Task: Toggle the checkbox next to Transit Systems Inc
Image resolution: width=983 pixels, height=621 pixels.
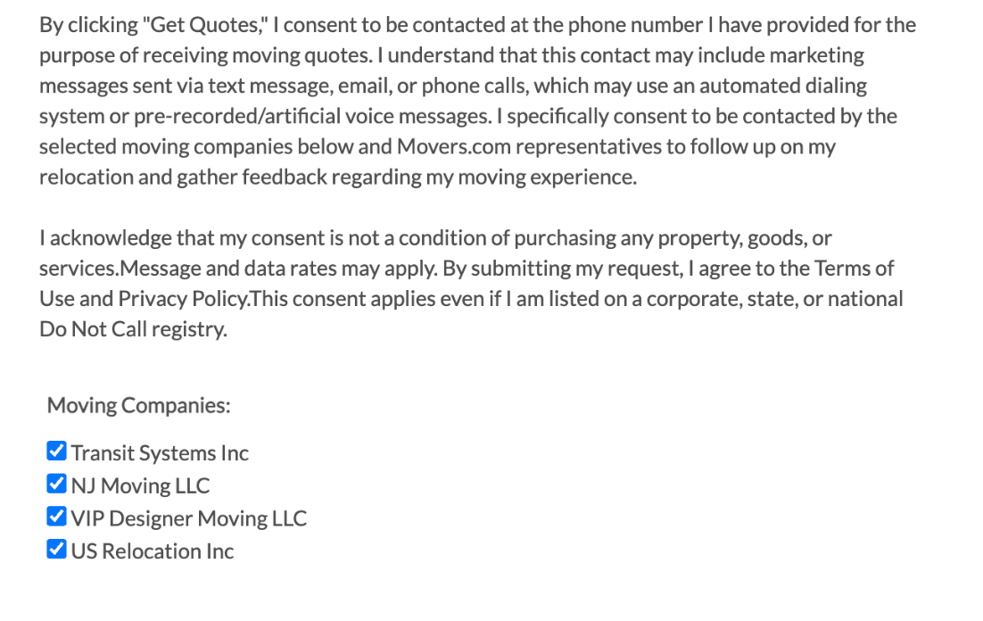Action: tap(56, 451)
